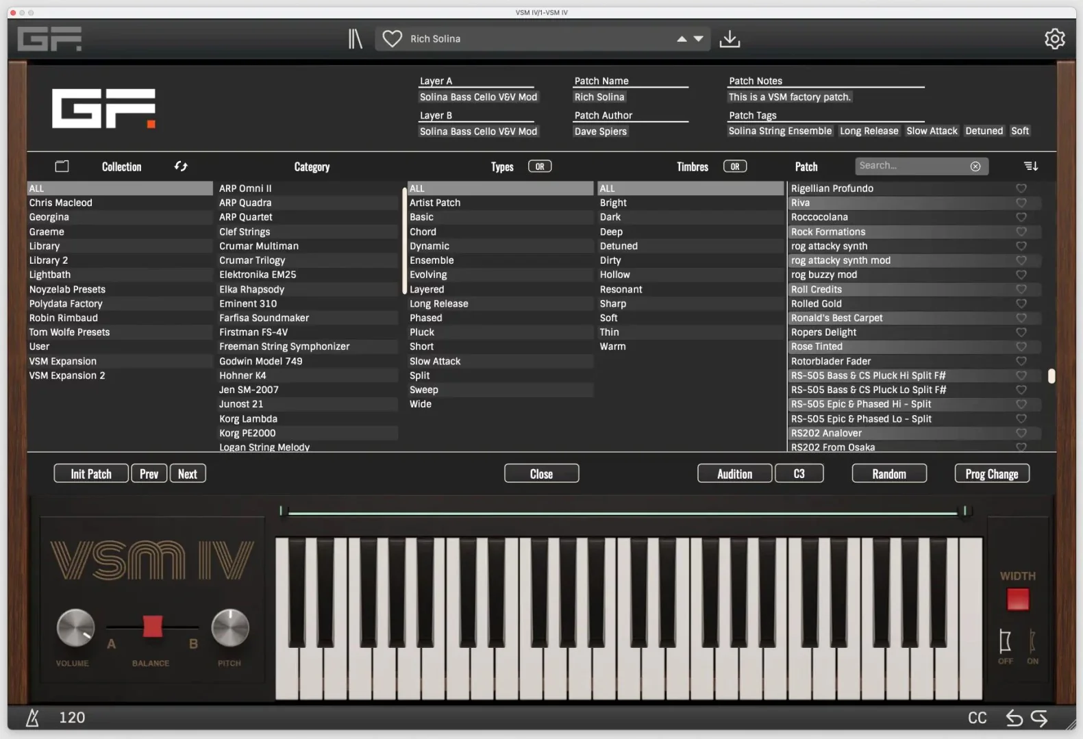Click the Layer A patch field
The width and height of the screenshot is (1083, 739).
click(x=479, y=97)
